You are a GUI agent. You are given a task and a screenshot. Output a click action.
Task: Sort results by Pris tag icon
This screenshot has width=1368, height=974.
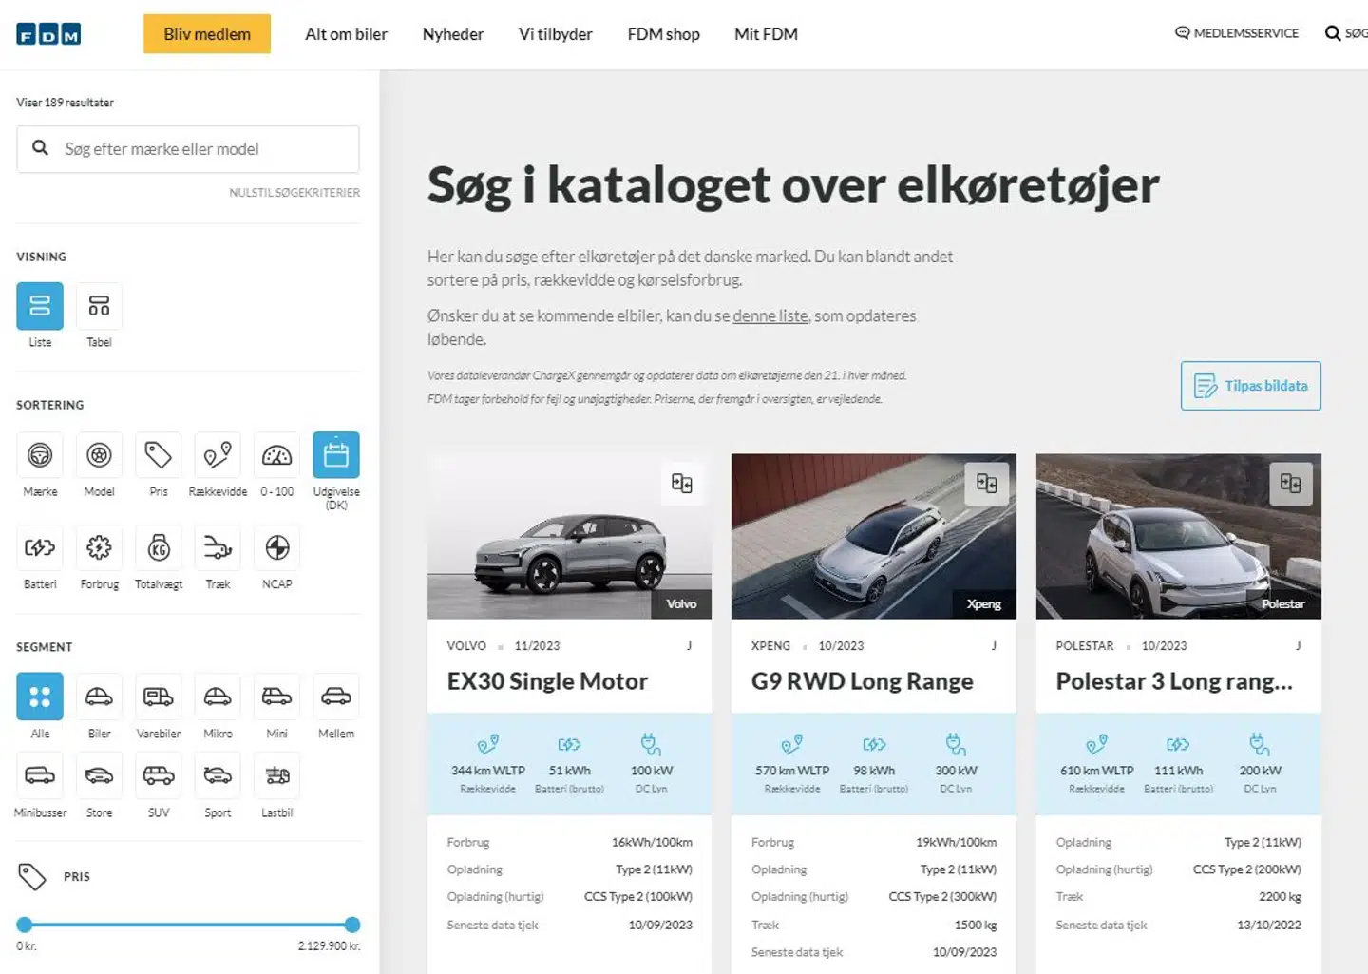[158, 455]
